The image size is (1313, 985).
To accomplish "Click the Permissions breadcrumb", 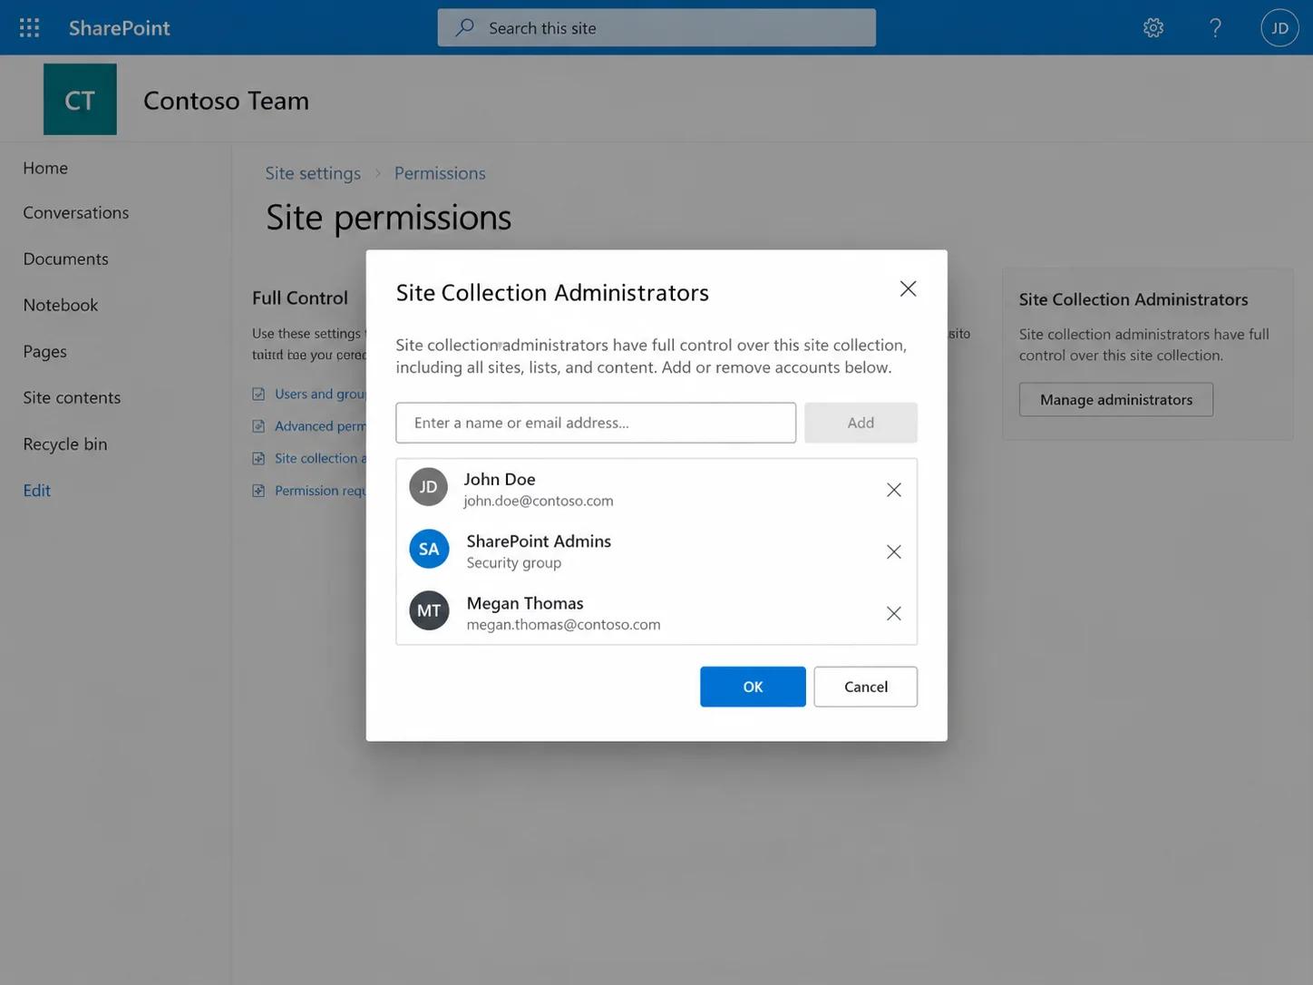I will pyautogui.click(x=440, y=173).
